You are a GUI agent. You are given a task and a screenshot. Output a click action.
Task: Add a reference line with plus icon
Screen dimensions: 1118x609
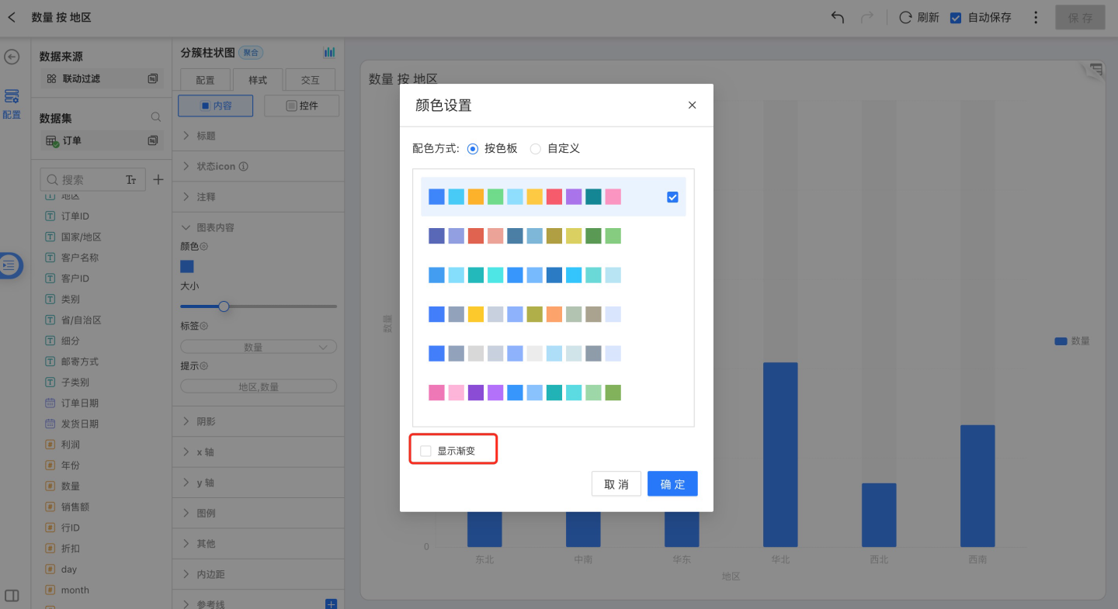pyautogui.click(x=331, y=604)
